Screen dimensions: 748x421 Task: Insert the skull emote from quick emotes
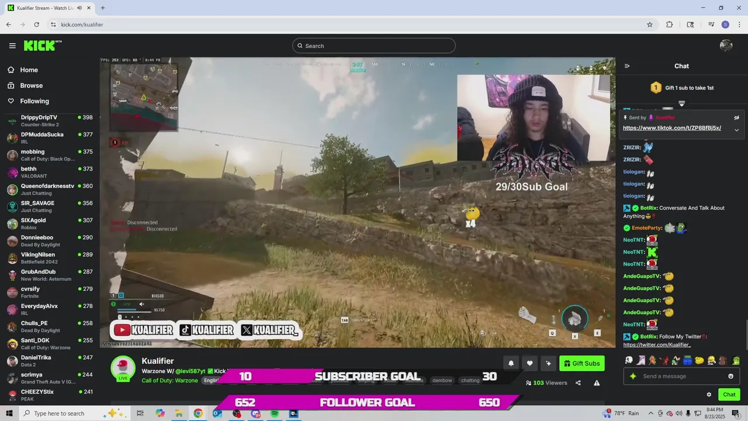pyautogui.click(x=628, y=360)
